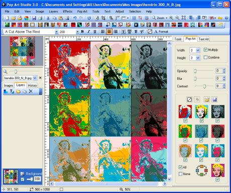Open the Width dropdown
The height and width of the screenshot is (193, 231).
[198, 50]
